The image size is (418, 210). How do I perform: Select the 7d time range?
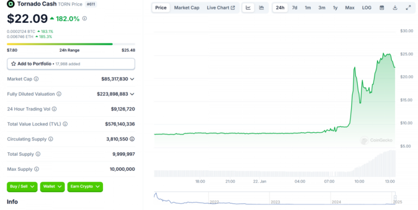click(x=294, y=8)
